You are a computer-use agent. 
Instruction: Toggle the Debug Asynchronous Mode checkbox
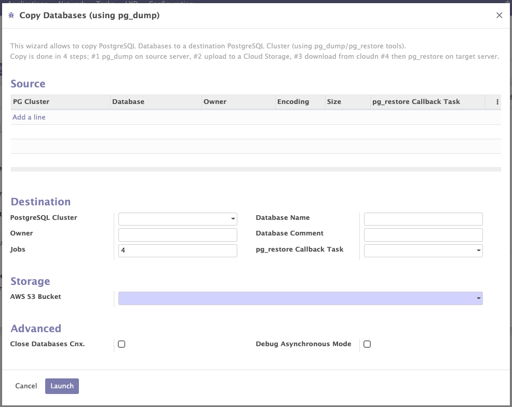point(367,344)
